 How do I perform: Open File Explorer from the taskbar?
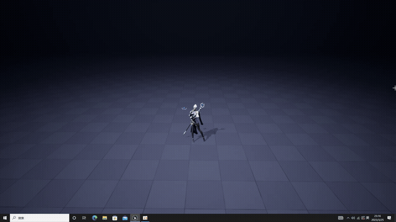[105, 218]
